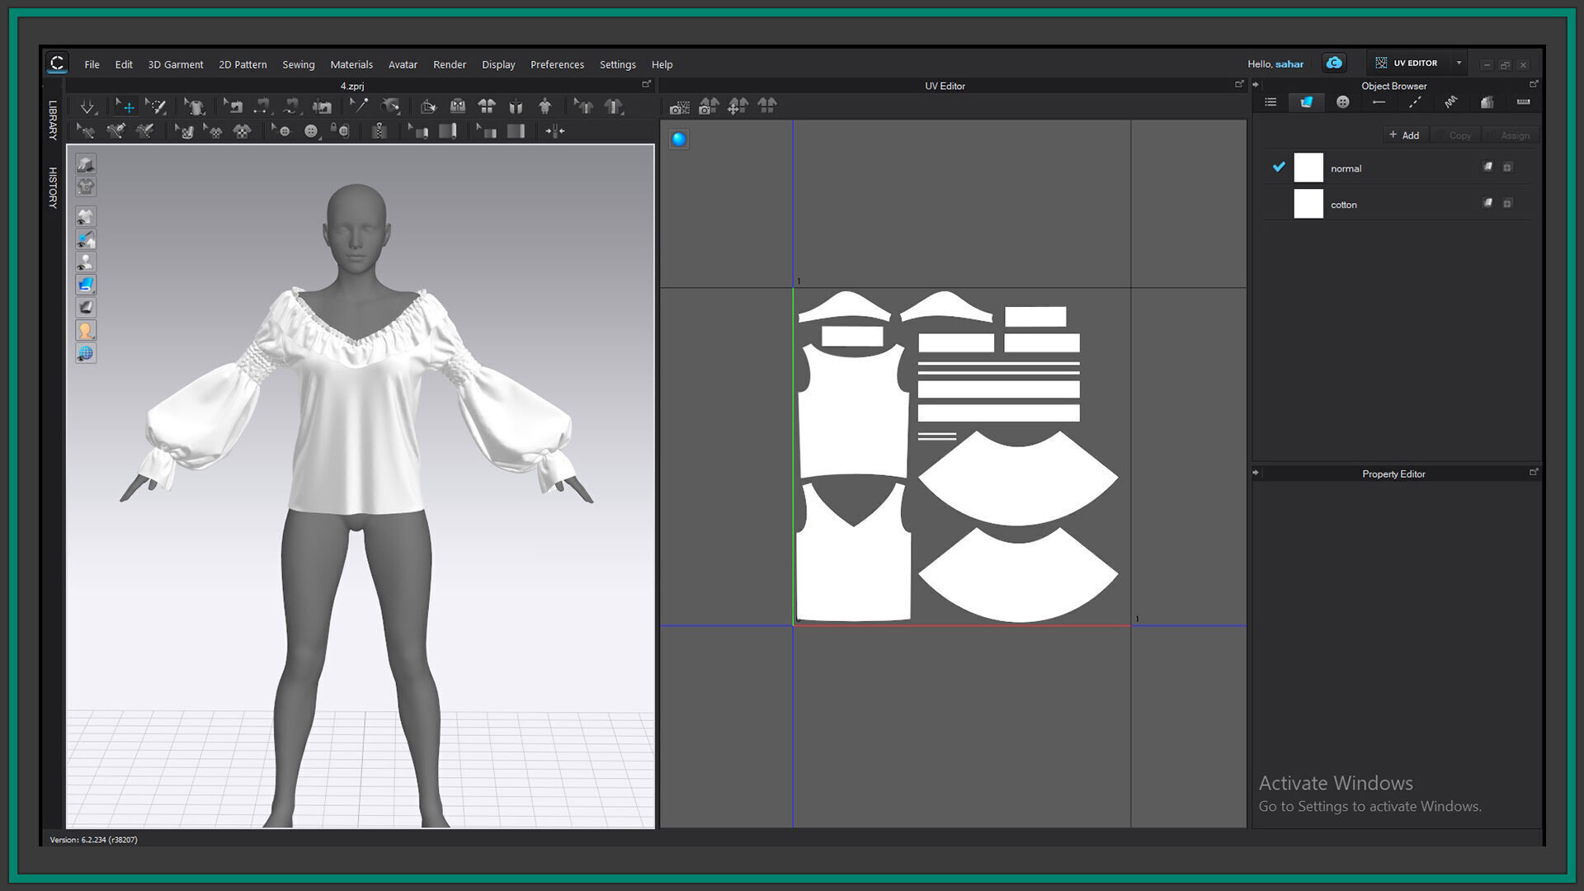Click the Zipper tool icon
Viewport: 1584px width, 891px height.
[379, 131]
